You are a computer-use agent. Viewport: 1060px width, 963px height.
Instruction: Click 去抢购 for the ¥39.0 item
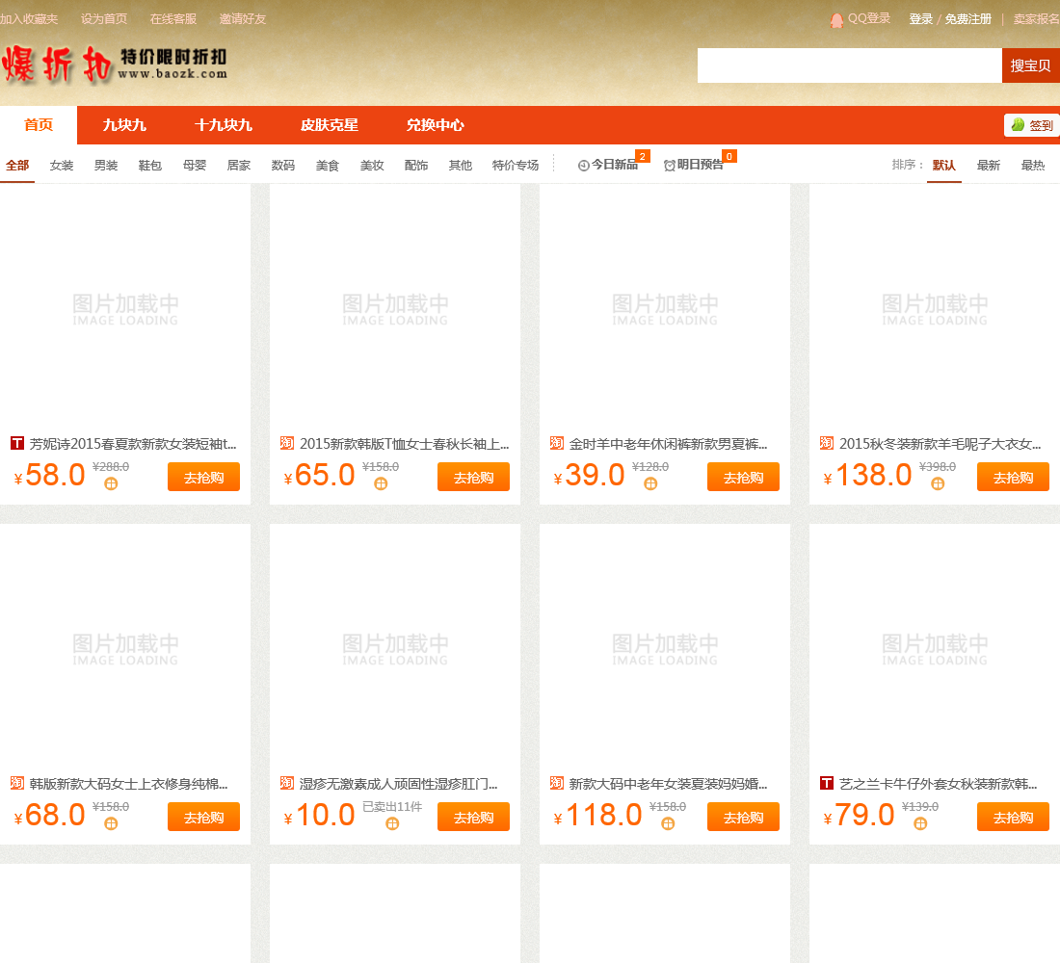click(x=743, y=477)
